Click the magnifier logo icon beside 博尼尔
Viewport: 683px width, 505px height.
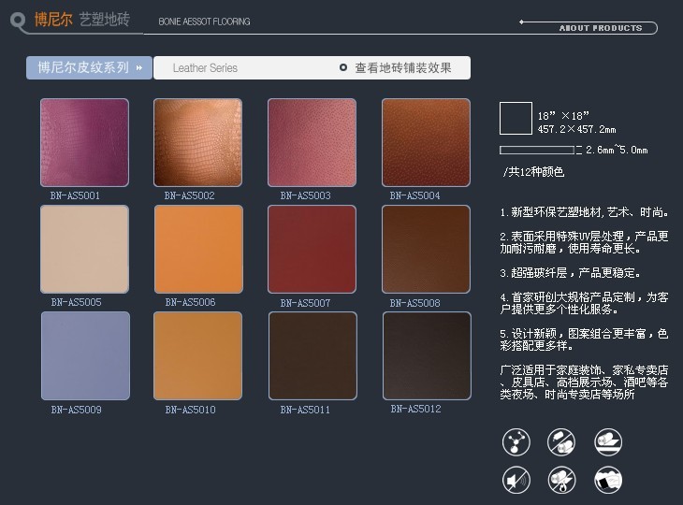[x=16, y=21]
